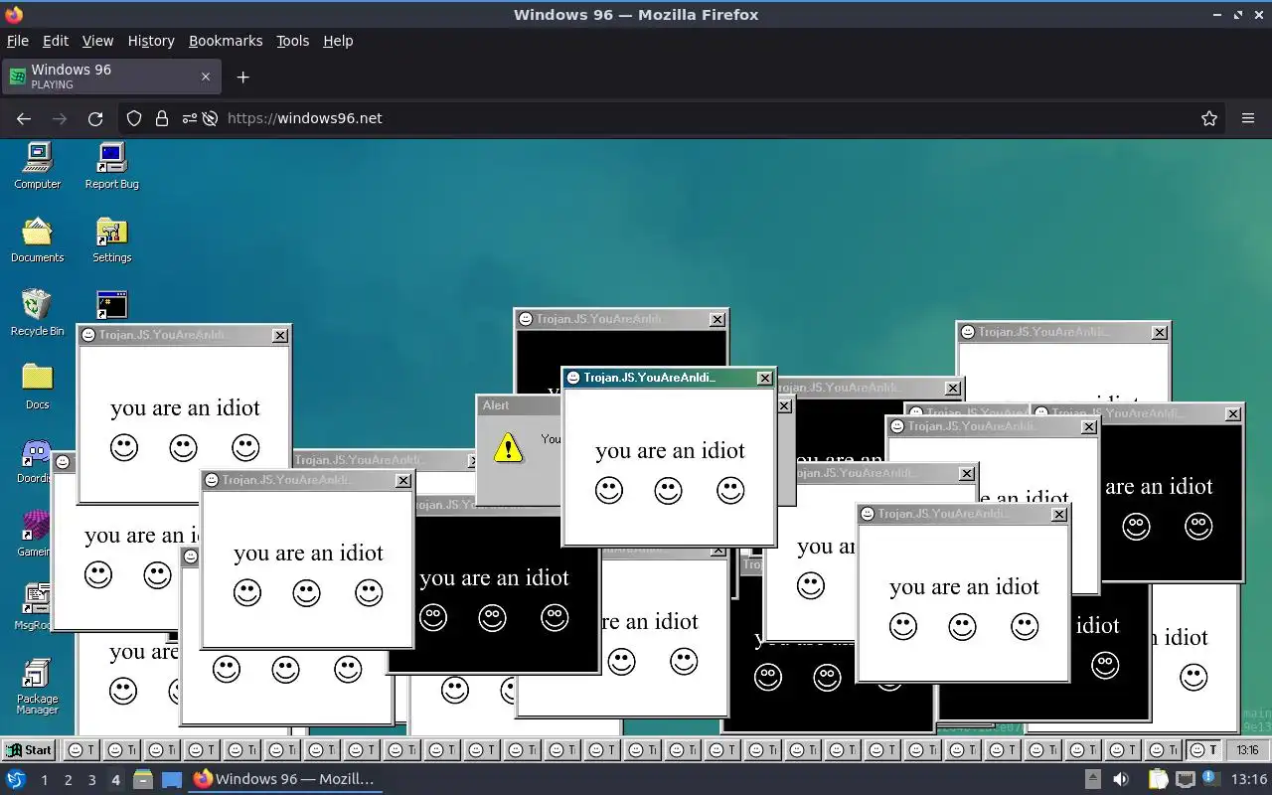
Task: Click the autoplay blocked icon in address bar
Action: coord(210,118)
